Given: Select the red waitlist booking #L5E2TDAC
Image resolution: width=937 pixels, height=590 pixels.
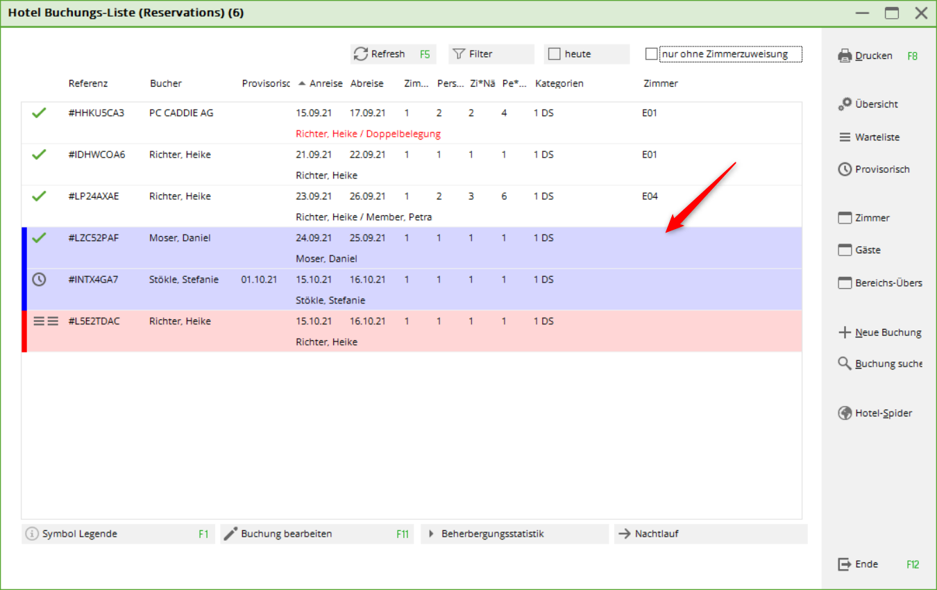Looking at the screenshot, I should pyautogui.click(x=94, y=321).
